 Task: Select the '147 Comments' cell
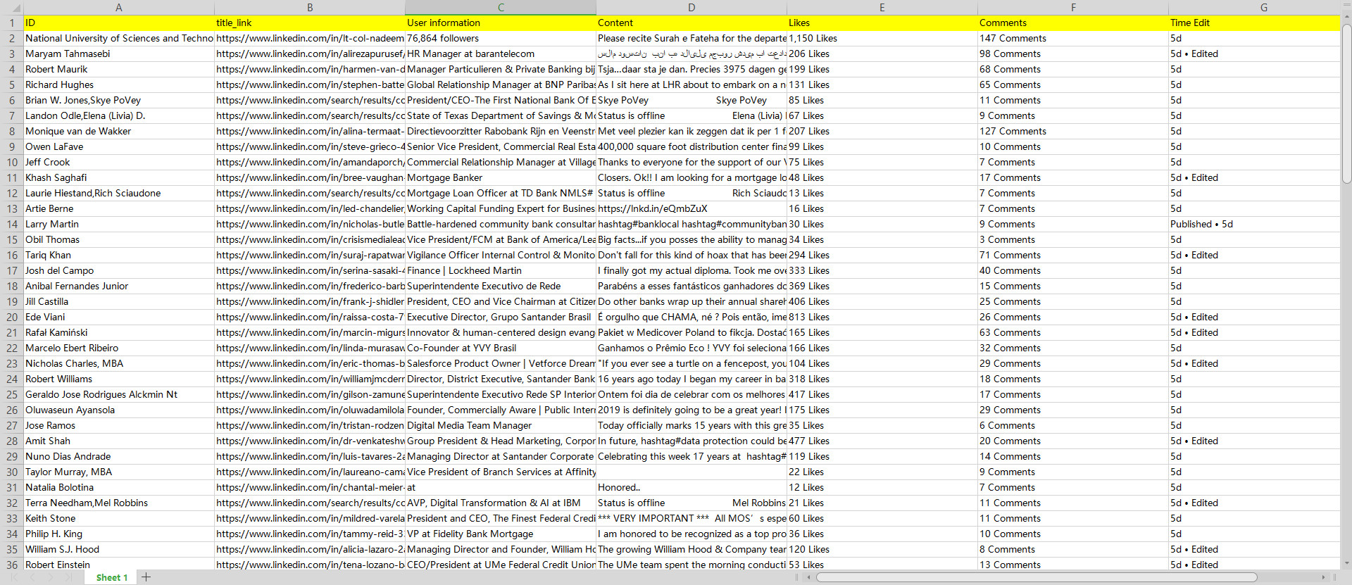[x=1073, y=38]
